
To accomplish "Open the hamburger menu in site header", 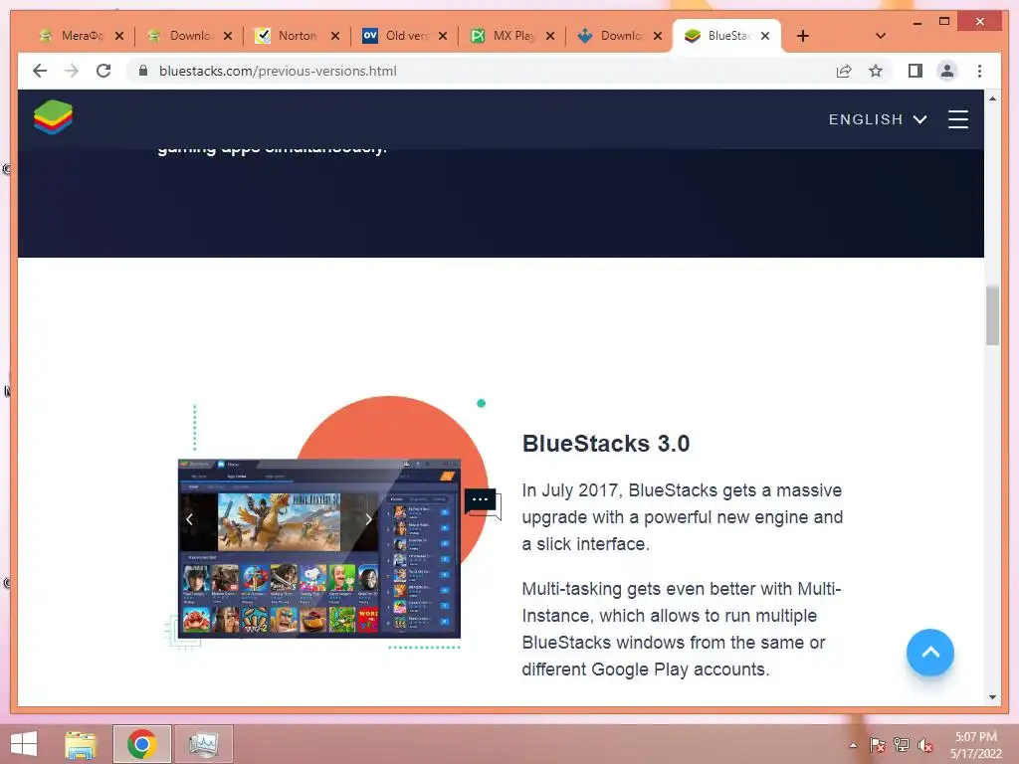I will click(958, 119).
